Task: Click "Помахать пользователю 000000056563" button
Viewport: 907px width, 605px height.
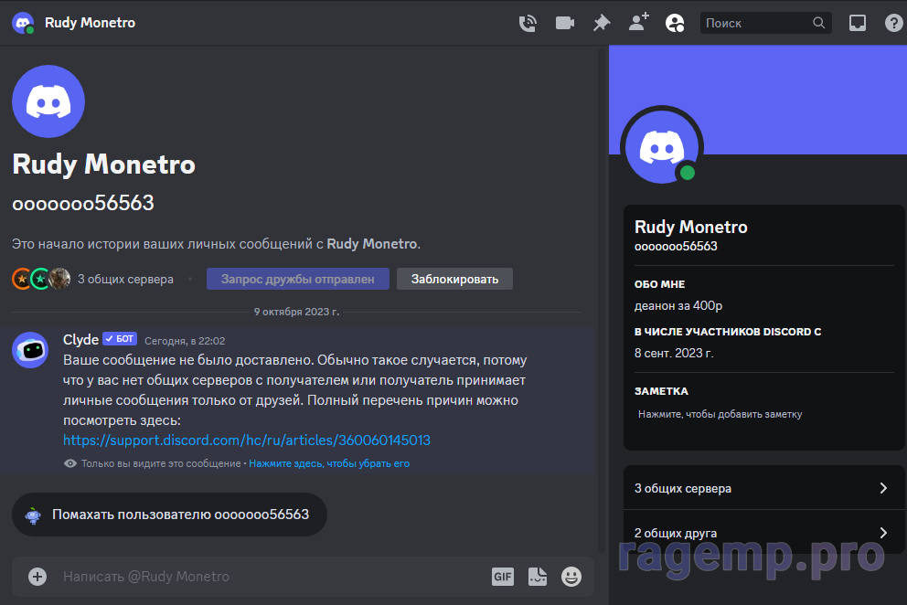Action: (169, 515)
